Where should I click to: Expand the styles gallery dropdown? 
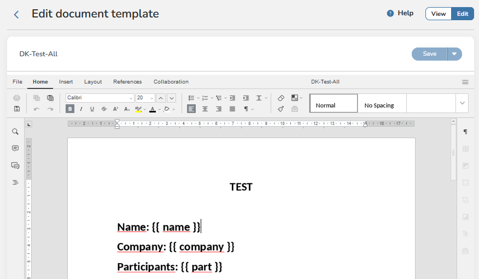(x=463, y=103)
